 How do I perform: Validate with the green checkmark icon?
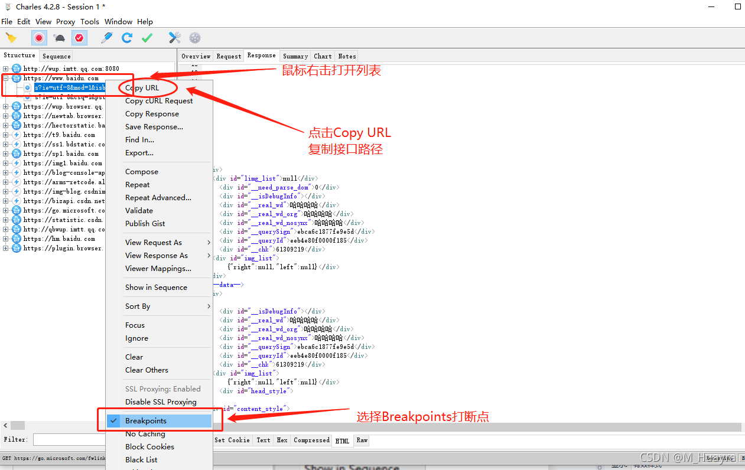pos(147,38)
